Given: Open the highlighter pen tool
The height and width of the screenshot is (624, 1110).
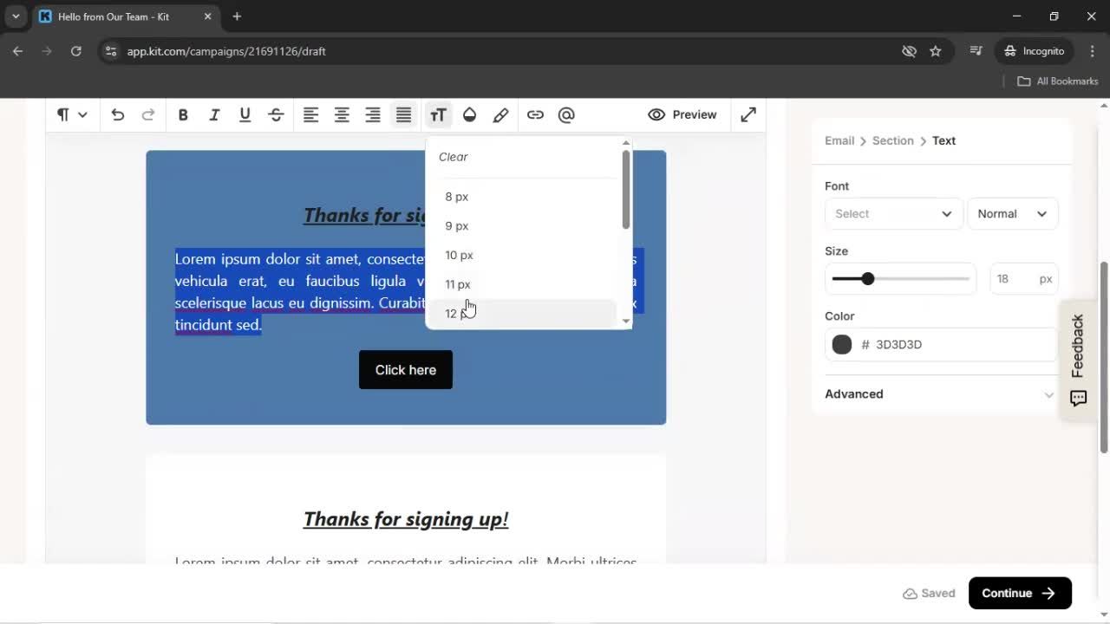Looking at the screenshot, I should (500, 114).
